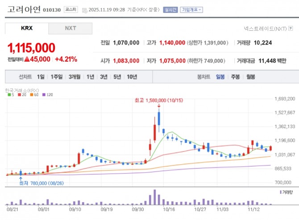Image resolution: width=299 pixels, height=220 pixels.
Task: Click the 전일 value 1,070,000
Action: [x=126, y=43]
